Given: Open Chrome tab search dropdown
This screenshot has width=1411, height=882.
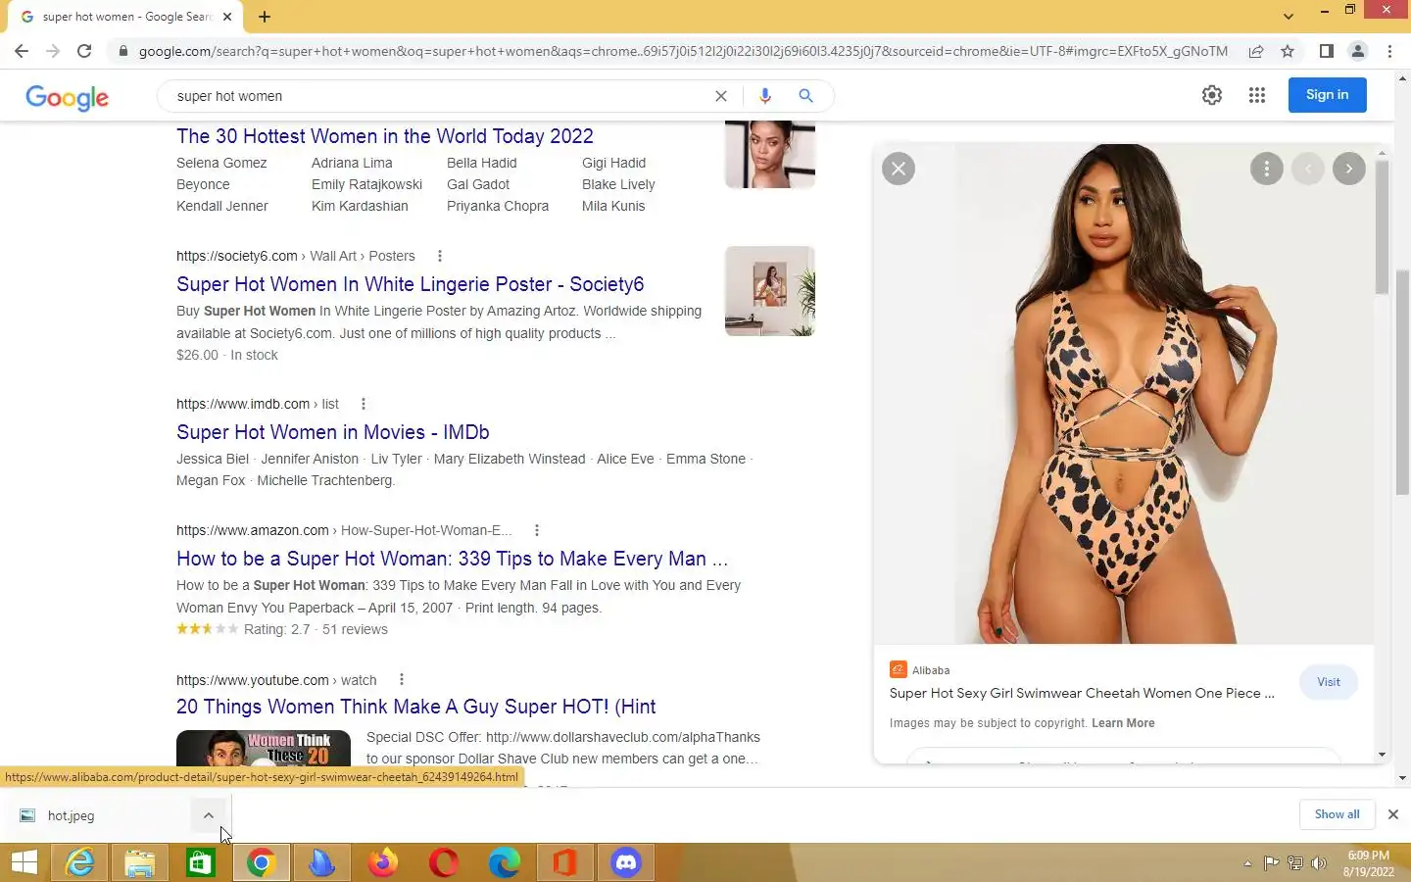Looking at the screenshot, I should tap(1288, 16).
